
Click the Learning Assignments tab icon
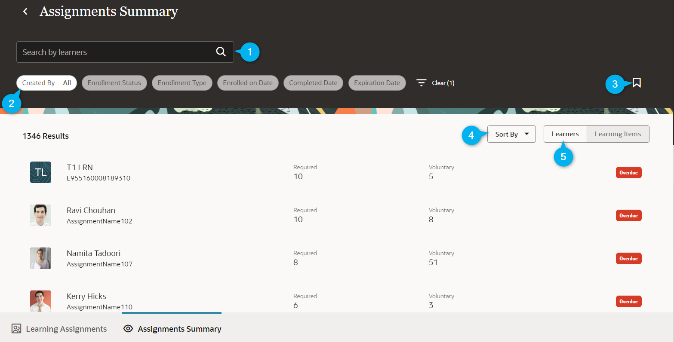[x=16, y=329]
